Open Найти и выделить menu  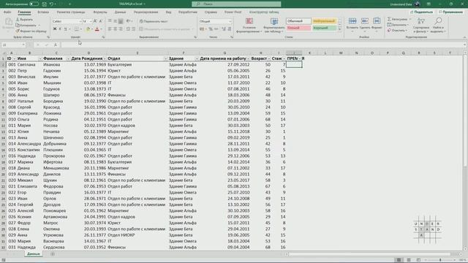point(438,26)
